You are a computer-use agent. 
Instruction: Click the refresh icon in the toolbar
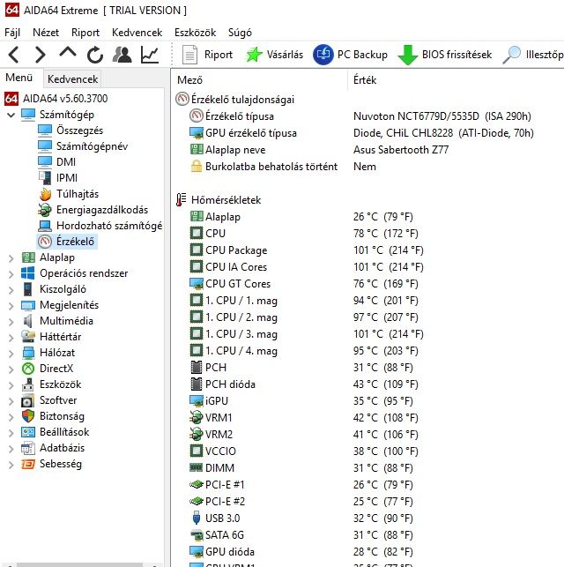[95, 55]
